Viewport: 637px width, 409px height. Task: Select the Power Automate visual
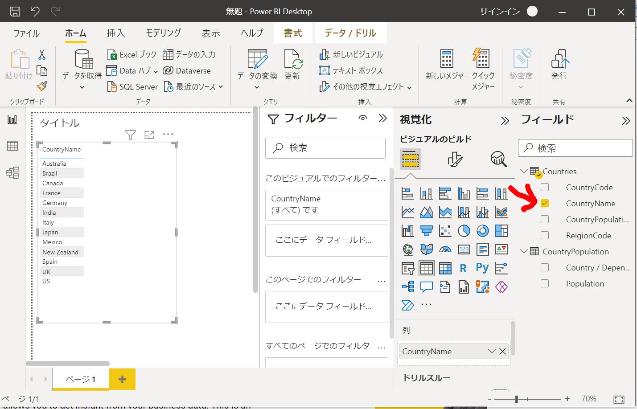[x=407, y=305]
